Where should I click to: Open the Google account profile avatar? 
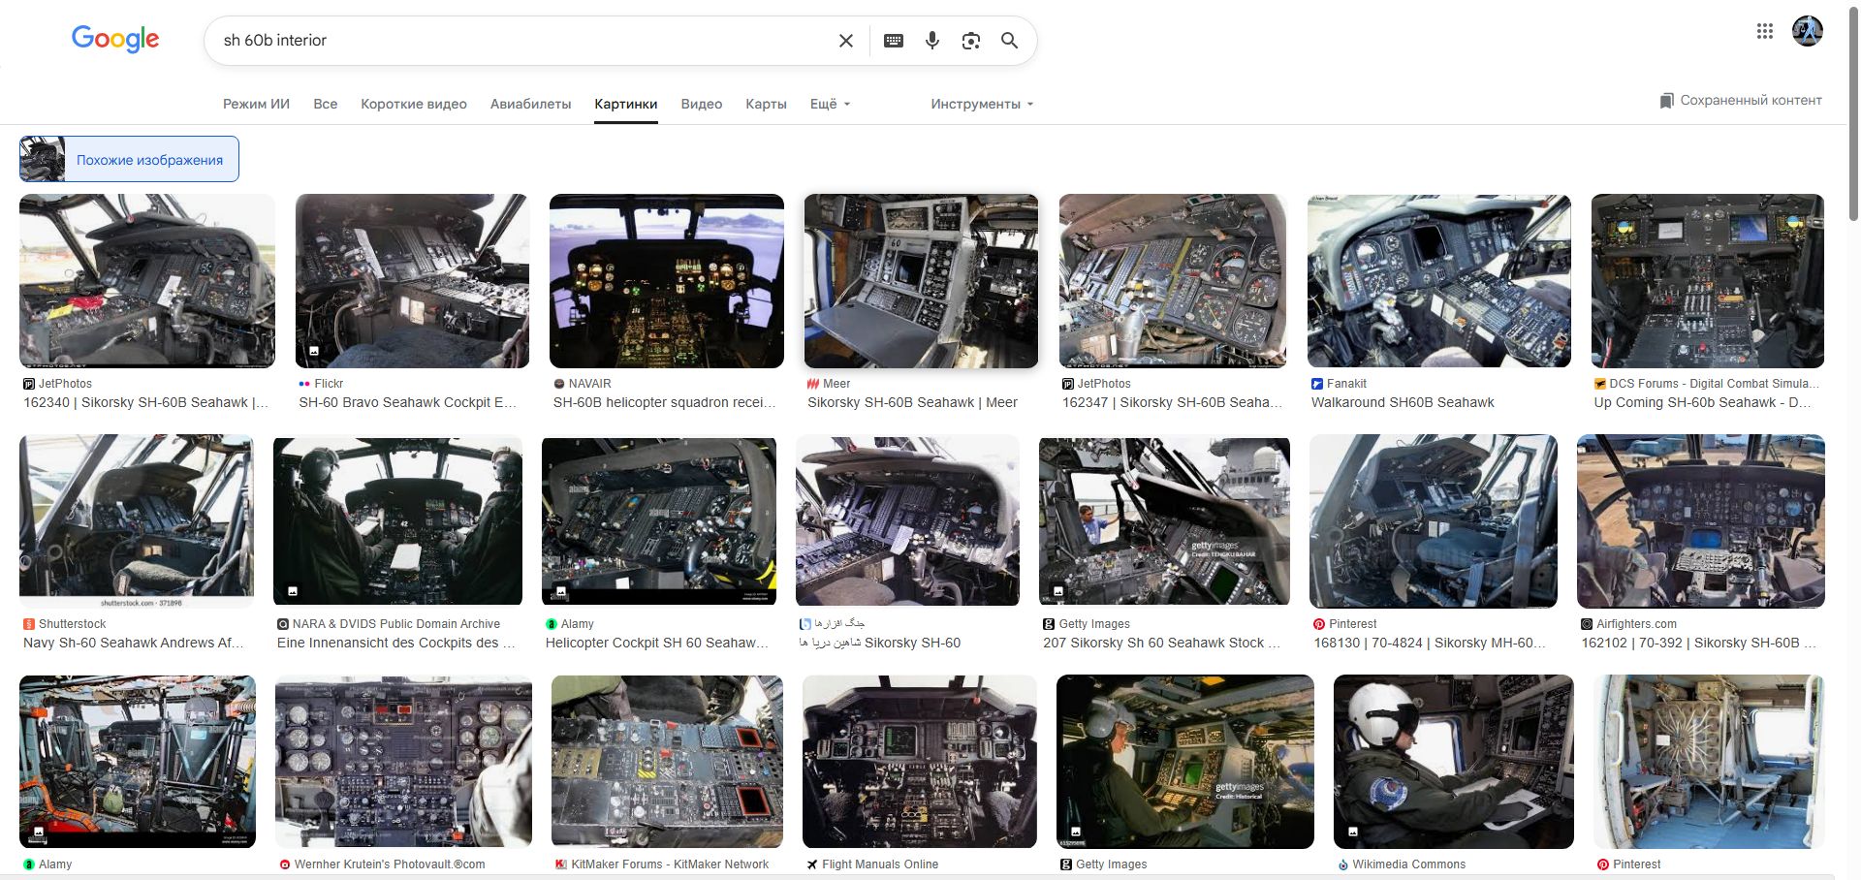point(1807,31)
